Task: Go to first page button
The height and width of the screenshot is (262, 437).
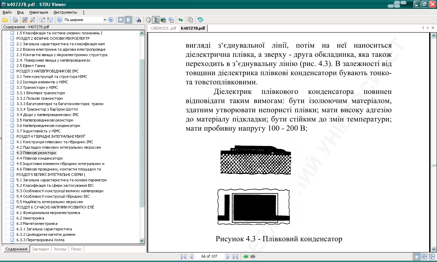Action: click(183, 257)
